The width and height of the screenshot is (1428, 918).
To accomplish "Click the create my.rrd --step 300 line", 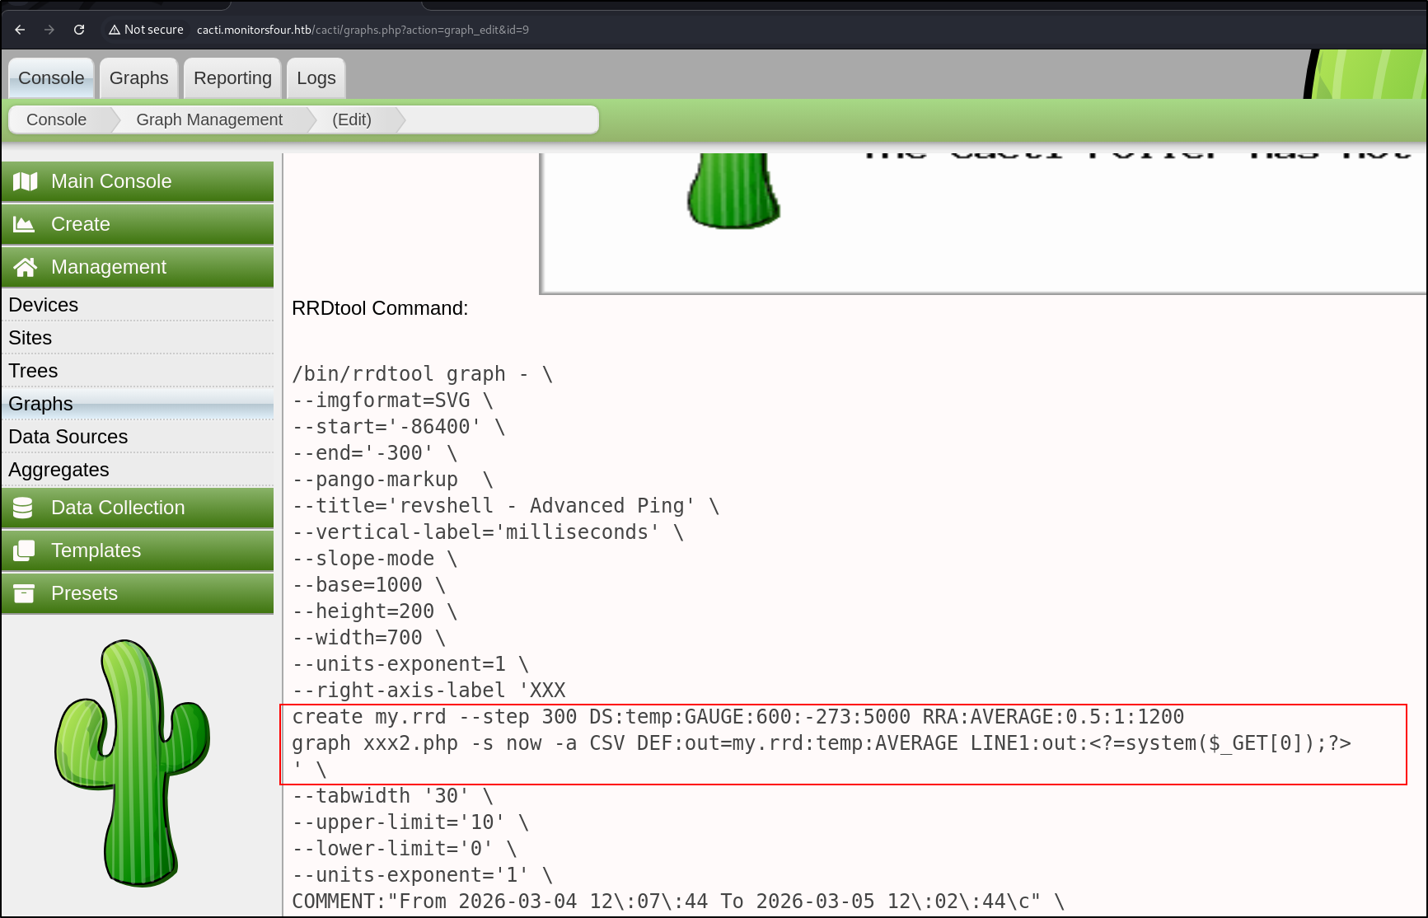I will 738,717.
